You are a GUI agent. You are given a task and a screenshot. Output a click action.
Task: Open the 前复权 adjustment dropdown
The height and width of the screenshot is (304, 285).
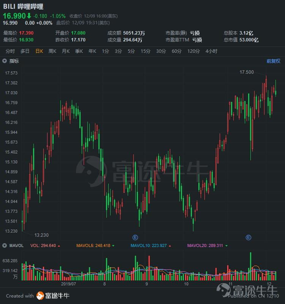point(273,61)
